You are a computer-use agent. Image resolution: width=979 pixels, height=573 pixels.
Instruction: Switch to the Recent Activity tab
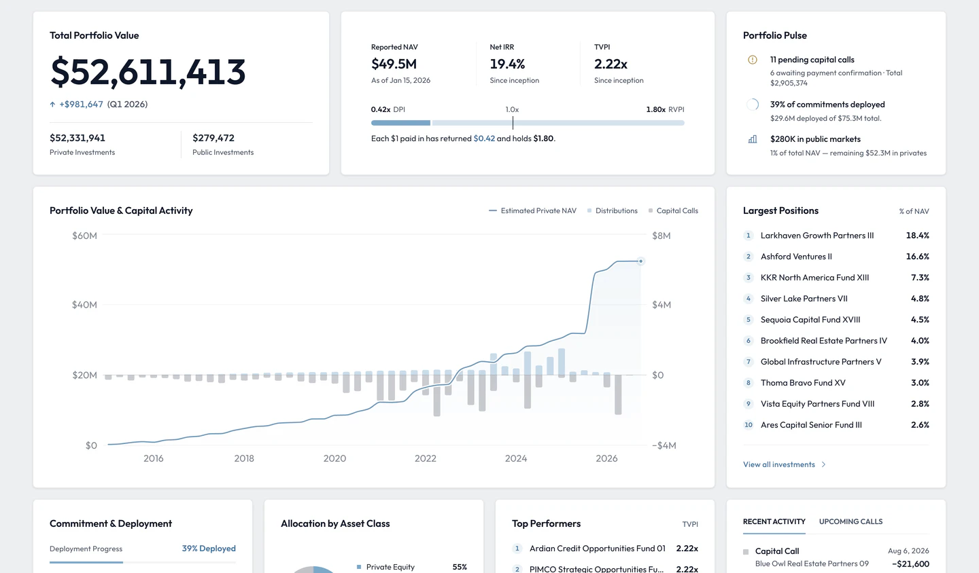pos(774,521)
